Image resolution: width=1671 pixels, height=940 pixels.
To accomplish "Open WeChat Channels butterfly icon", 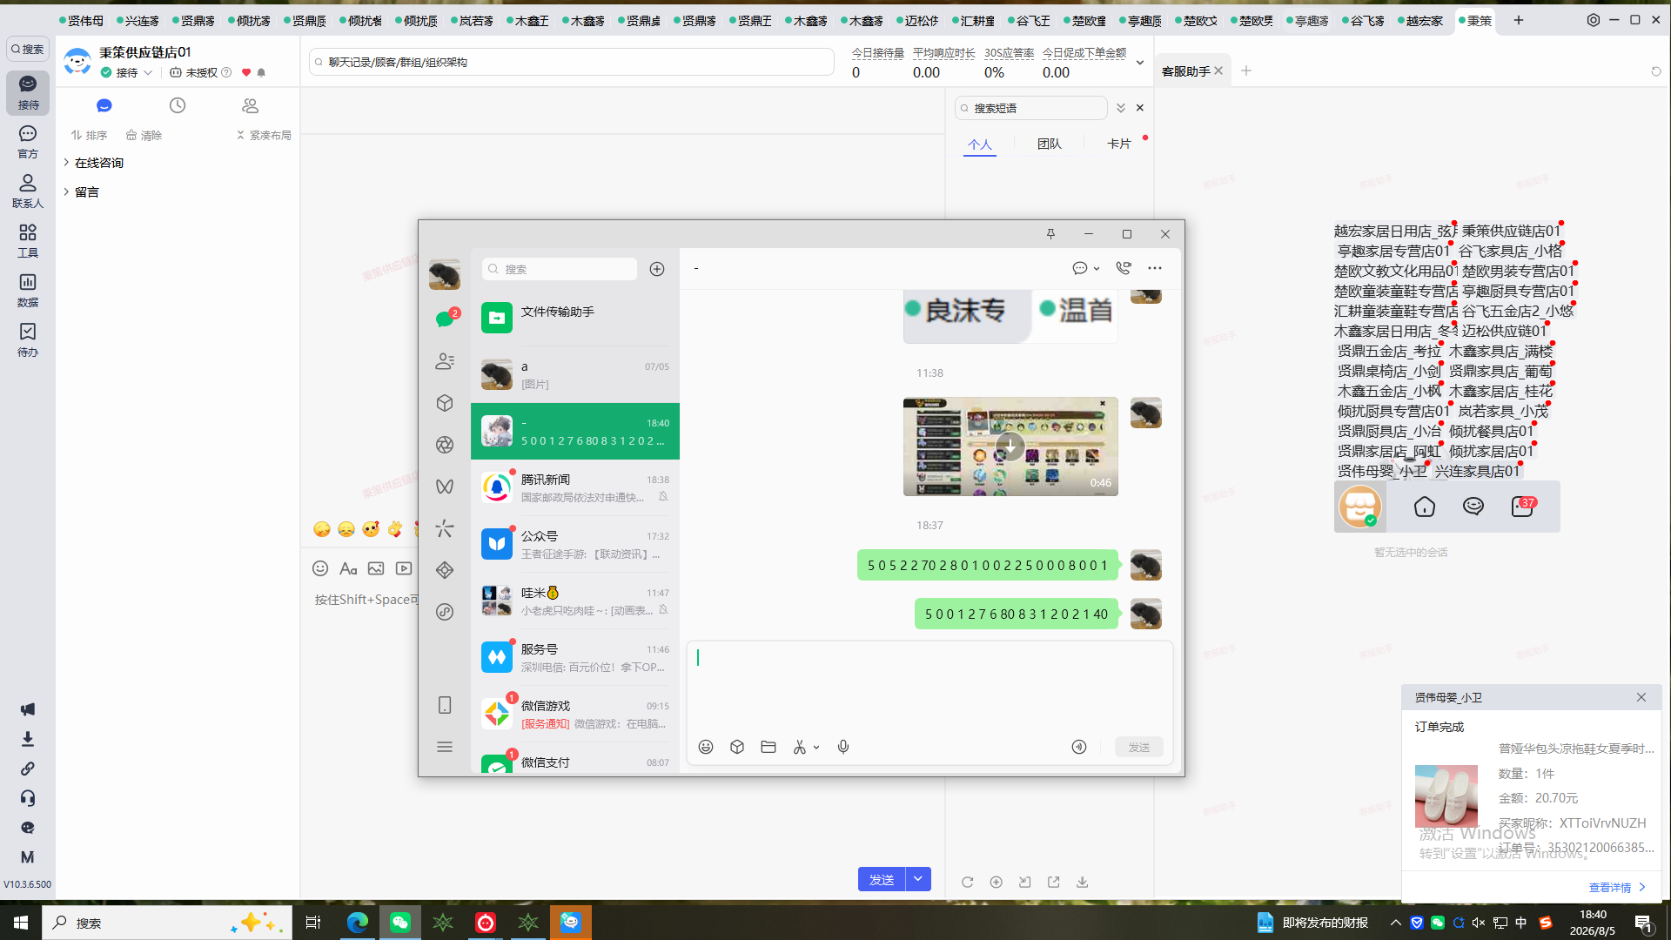I will (x=445, y=487).
